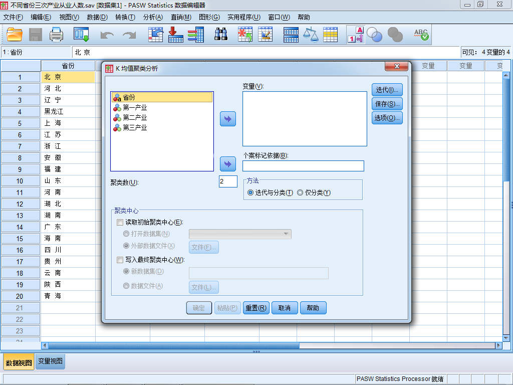The width and height of the screenshot is (513, 385).
Task: Select 省份 variable in the source list
Action: (162, 97)
